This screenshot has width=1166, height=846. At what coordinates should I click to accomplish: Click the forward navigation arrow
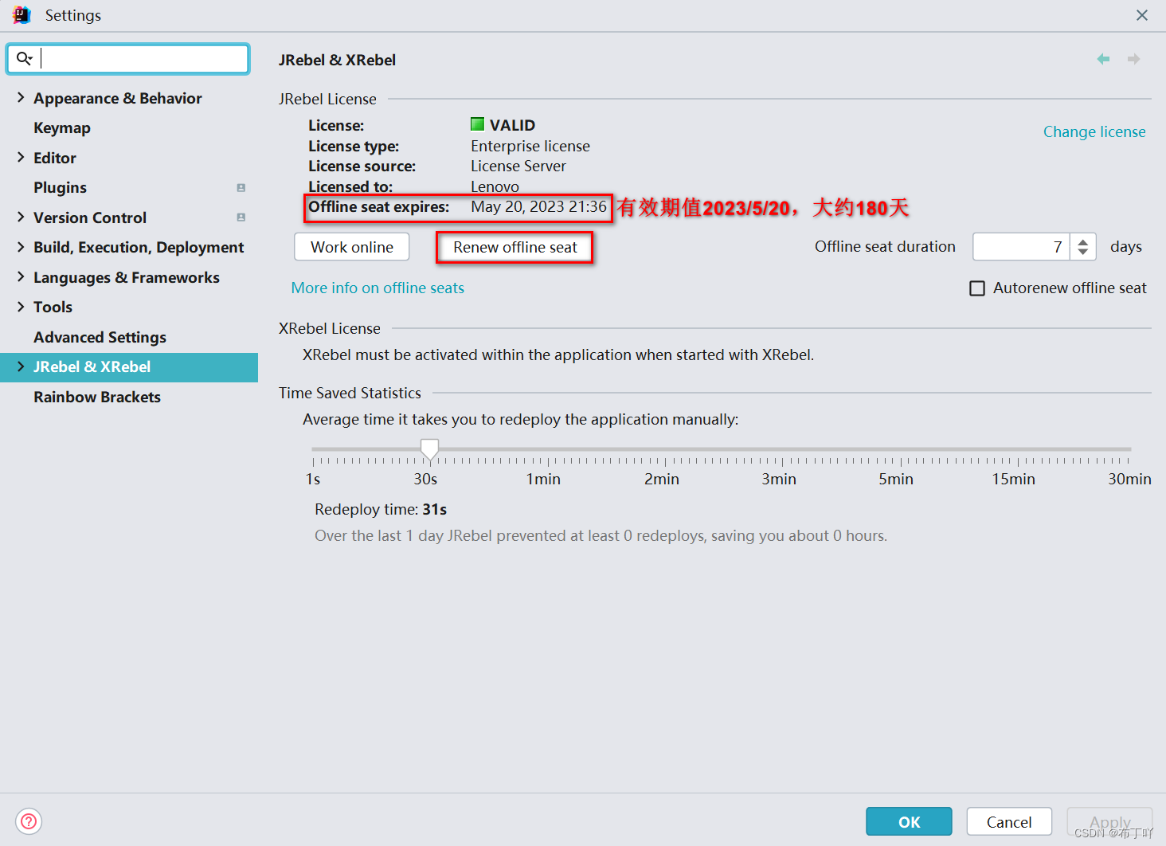coord(1133,59)
